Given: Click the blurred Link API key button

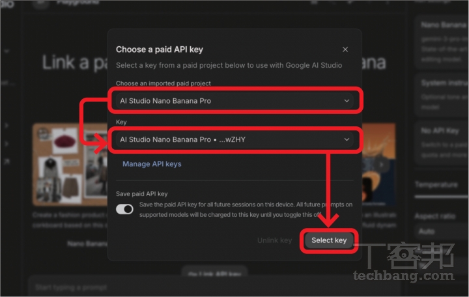Looking at the screenshot, I should coord(214,274).
